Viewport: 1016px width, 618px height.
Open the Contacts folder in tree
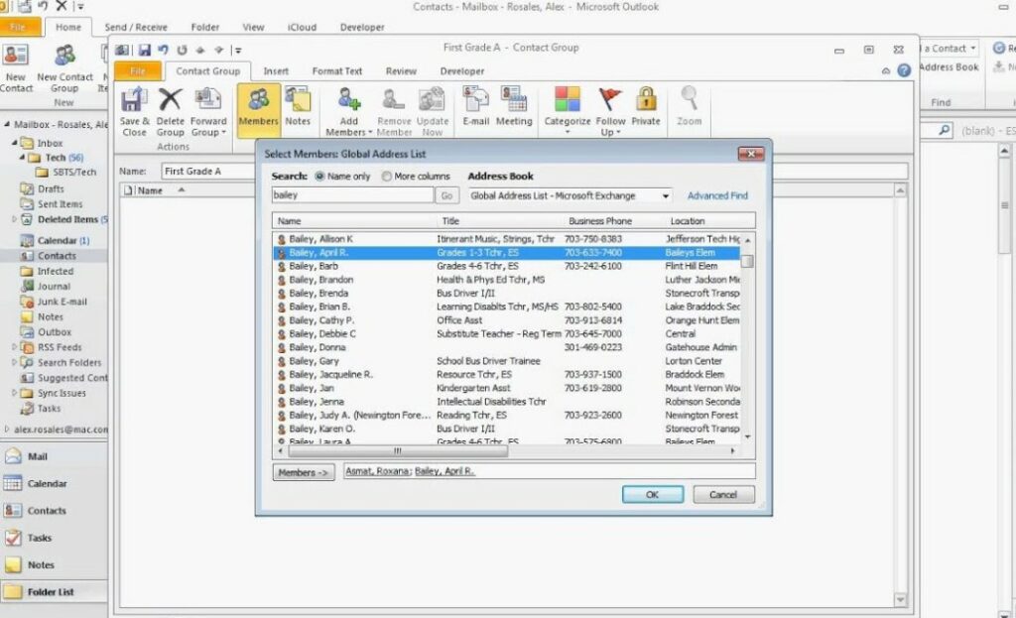click(x=57, y=256)
